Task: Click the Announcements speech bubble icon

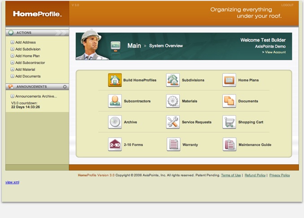Action: point(11,86)
